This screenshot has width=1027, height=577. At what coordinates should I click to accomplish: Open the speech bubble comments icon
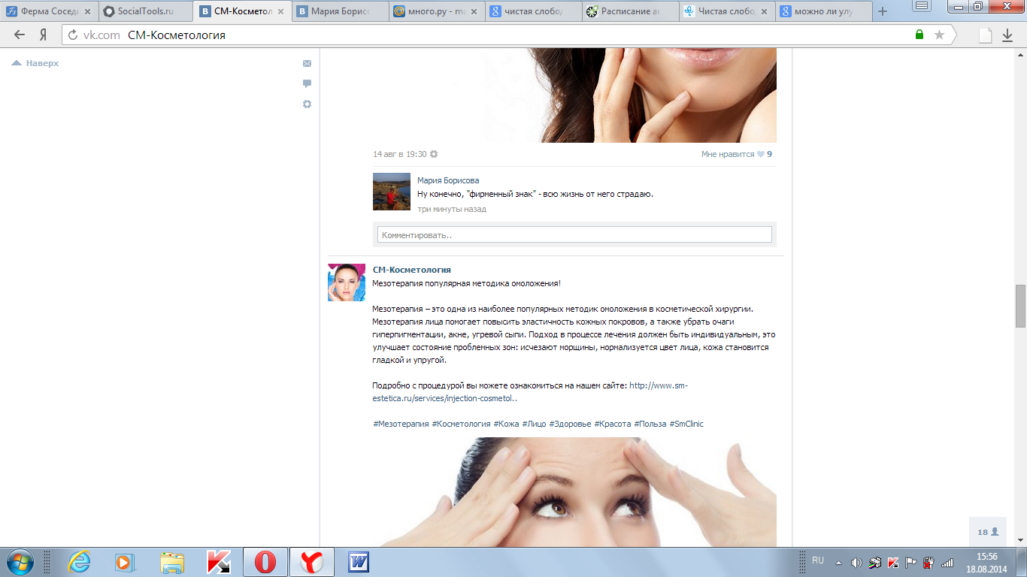[307, 84]
